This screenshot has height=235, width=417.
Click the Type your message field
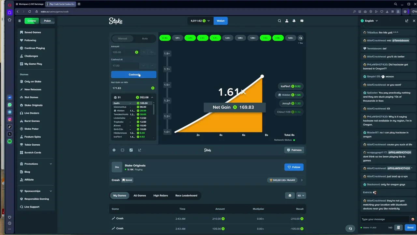coord(385,219)
